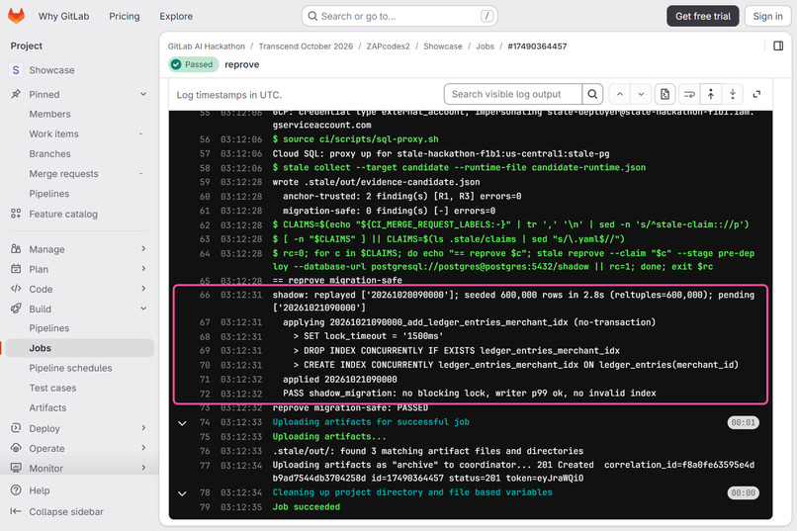The height and width of the screenshot is (531, 797).
Task: Open Artifacts under Build
Action: [x=47, y=407]
